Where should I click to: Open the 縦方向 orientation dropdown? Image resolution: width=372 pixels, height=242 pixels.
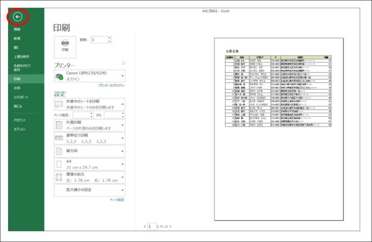[89, 151]
